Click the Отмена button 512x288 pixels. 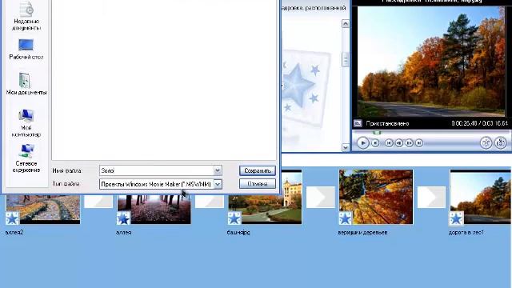coord(258,184)
